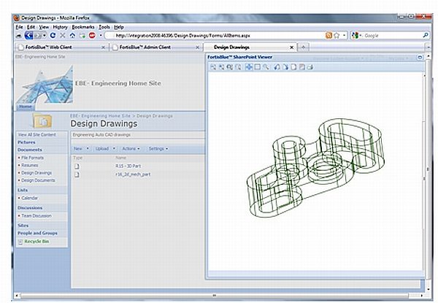The width and height of the screenshot is (438, 303).
Task: Click the Recycle Bin icon in sidebar
Action: pos(20,242)
